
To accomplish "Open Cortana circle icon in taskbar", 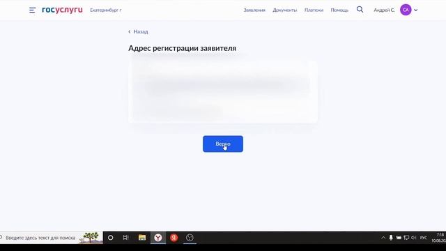I will (110, 238).
